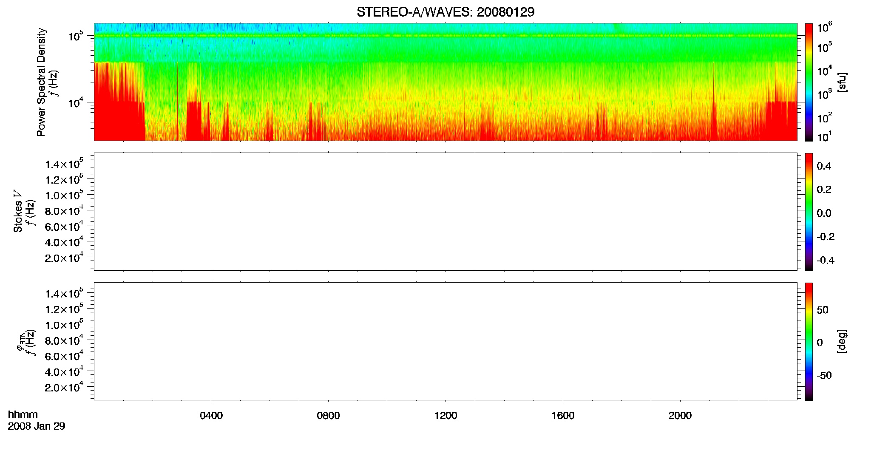Click the 0.4 label on Stokes color bar
The image size is (891, 459).
click(x=824, y=166)
